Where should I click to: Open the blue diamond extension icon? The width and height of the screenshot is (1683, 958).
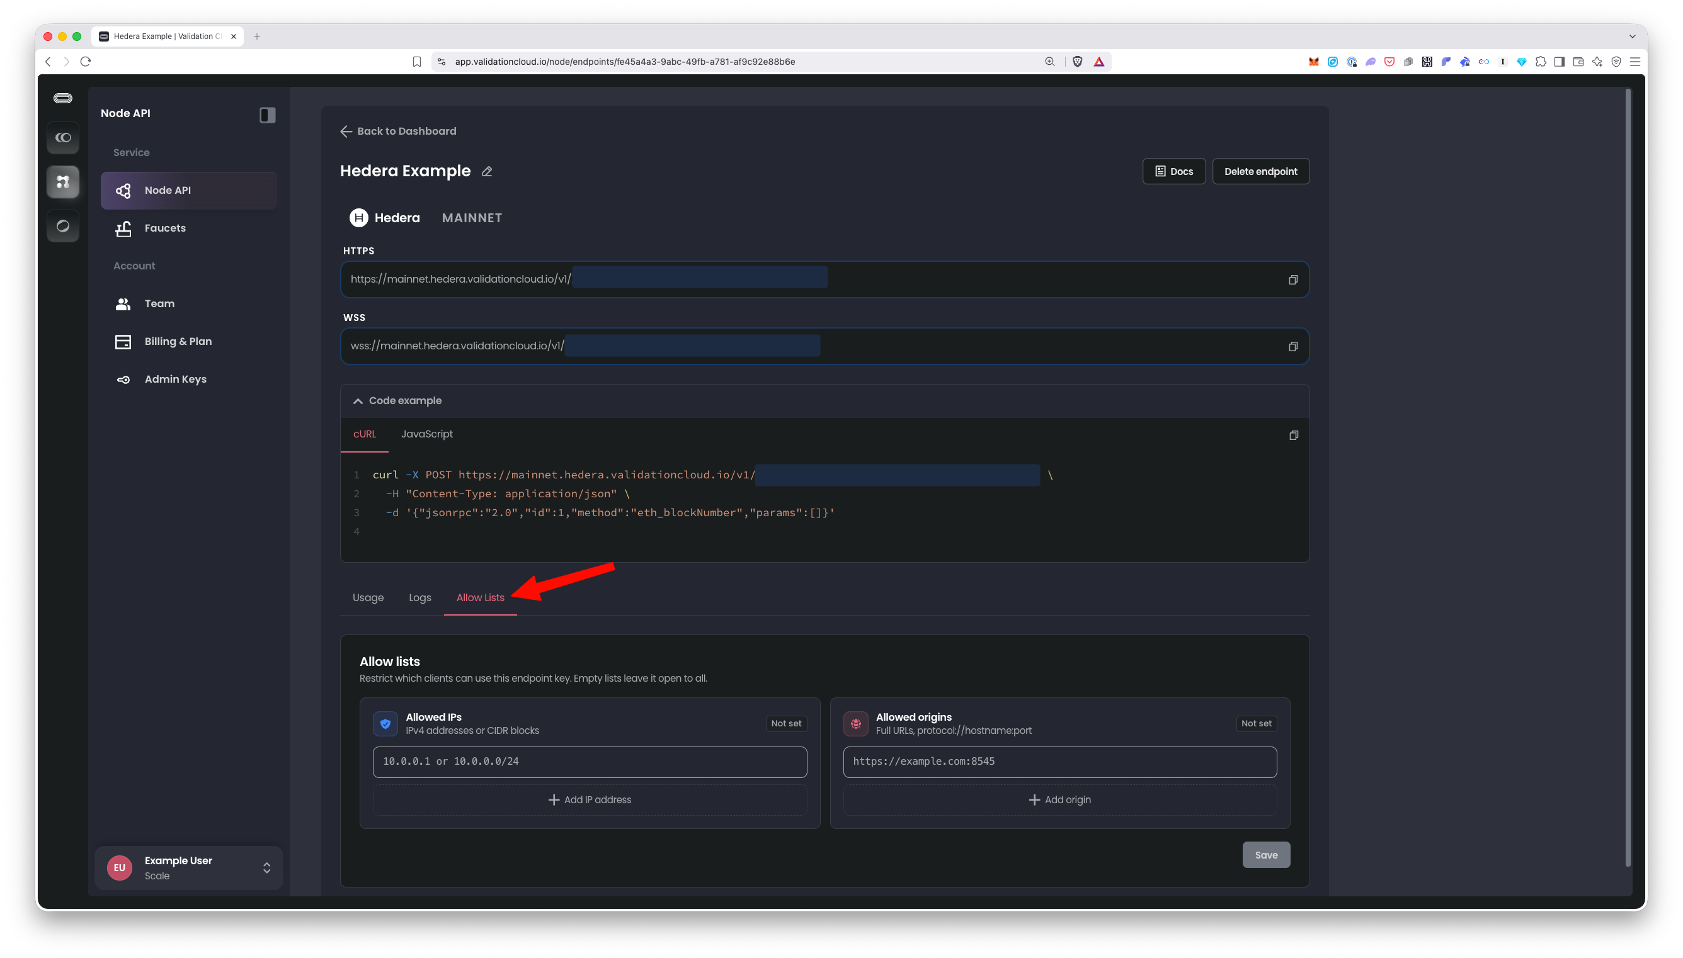tap(1522, 61)
